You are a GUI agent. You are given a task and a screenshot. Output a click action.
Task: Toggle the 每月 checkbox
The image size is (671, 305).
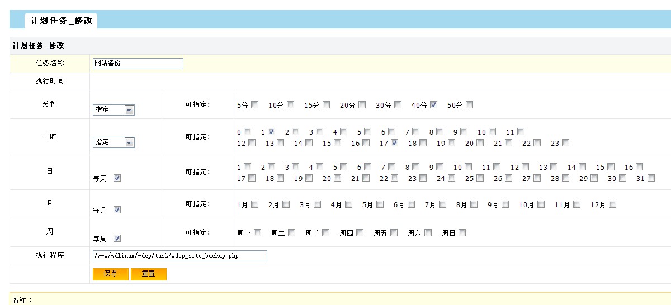117,210
